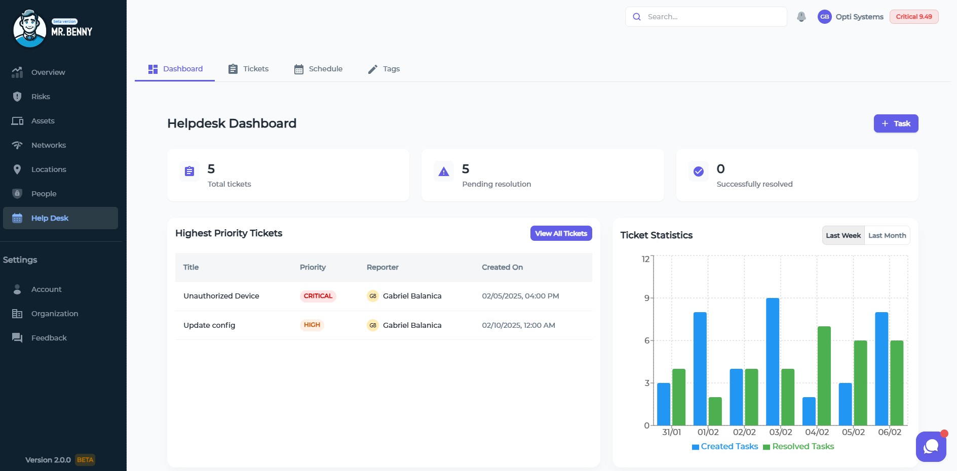Click the Mr. Benny logo

point(53,29)
